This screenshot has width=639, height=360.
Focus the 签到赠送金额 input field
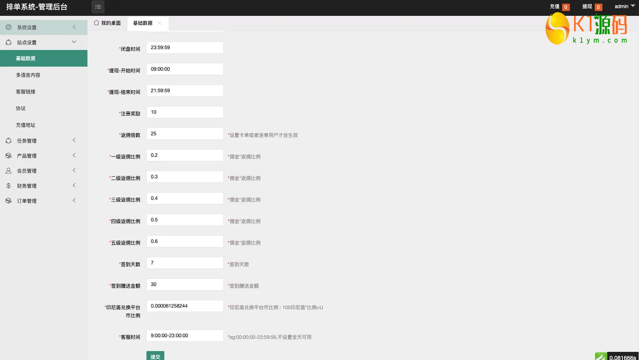click(x=185, y=284)
